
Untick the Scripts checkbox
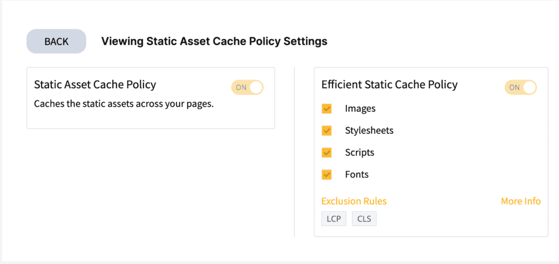pyautogui.click(x=326, y=153)
